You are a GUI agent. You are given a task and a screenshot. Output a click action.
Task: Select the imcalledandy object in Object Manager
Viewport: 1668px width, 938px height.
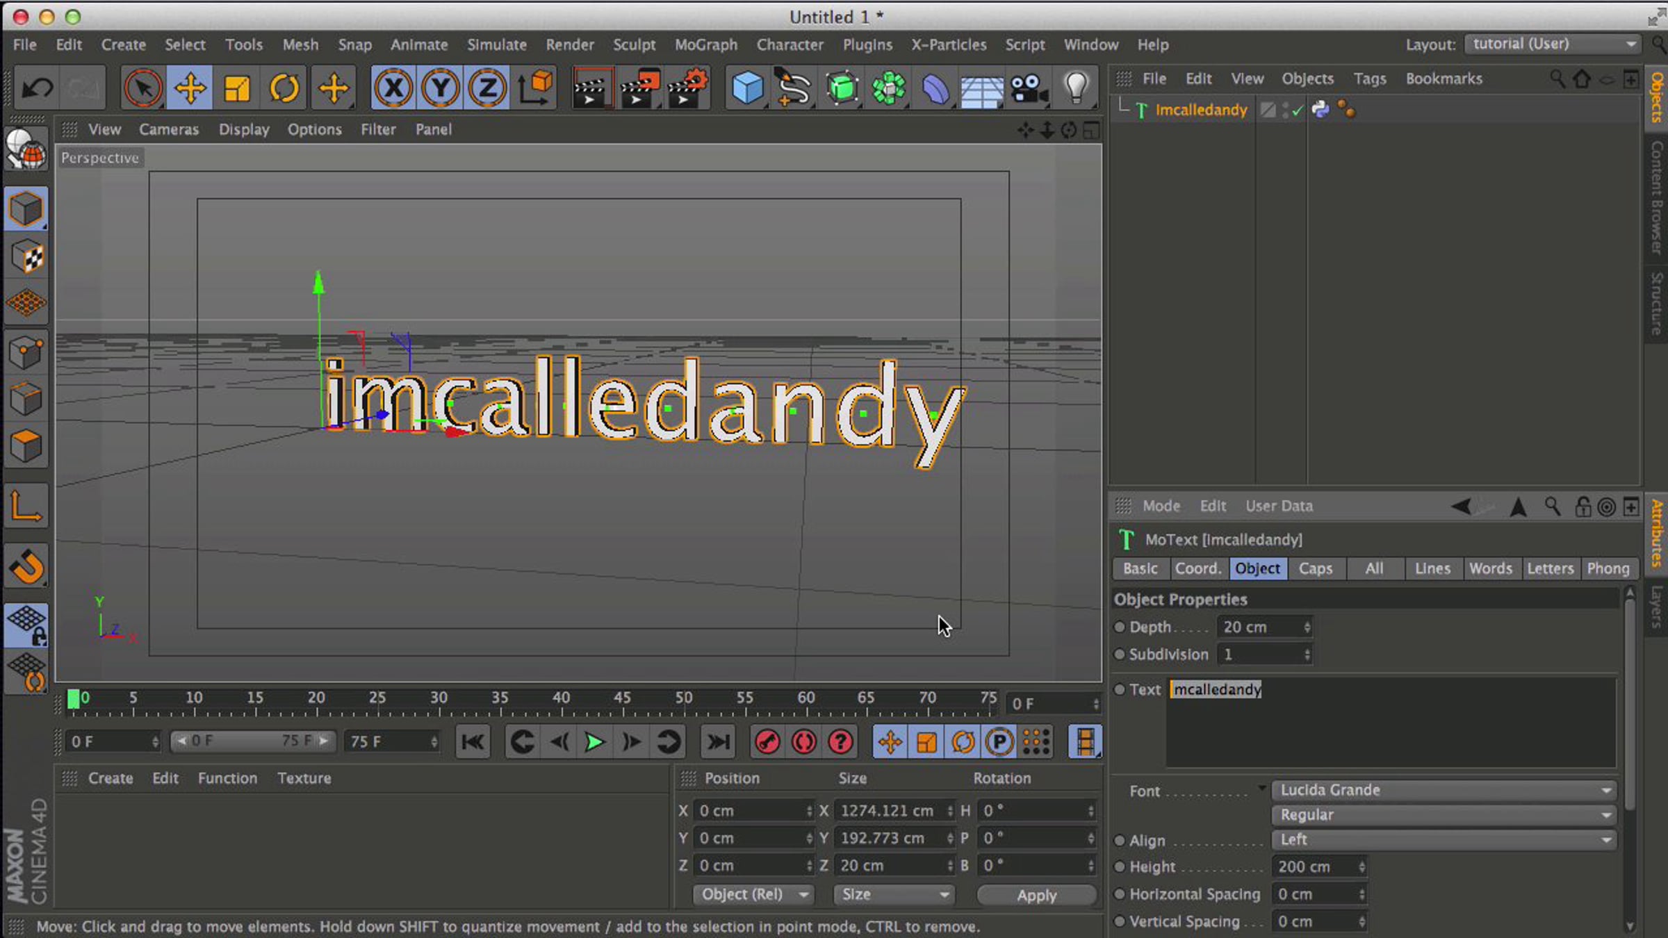coord(1201,110)
